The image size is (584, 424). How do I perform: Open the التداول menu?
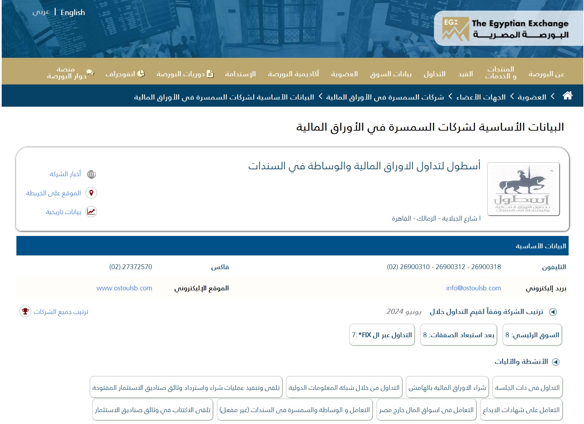435,74
